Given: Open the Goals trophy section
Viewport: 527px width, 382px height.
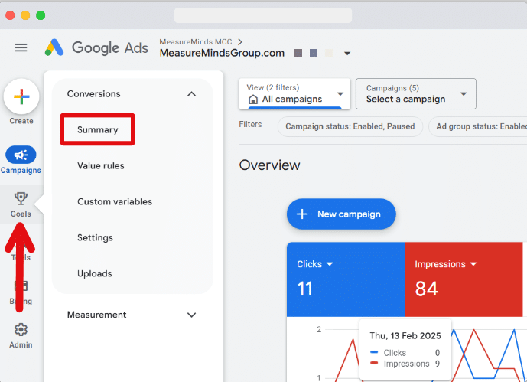Looking at the screenshot, I should pos(21,204).
